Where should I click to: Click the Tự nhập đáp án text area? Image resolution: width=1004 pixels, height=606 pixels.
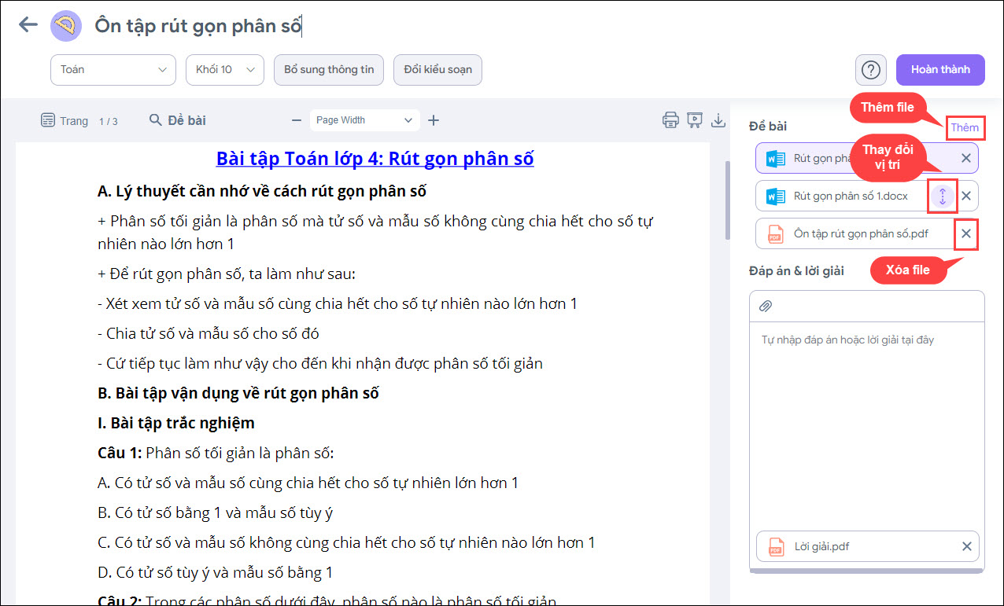pyautogui.click(x=867, y=424)
